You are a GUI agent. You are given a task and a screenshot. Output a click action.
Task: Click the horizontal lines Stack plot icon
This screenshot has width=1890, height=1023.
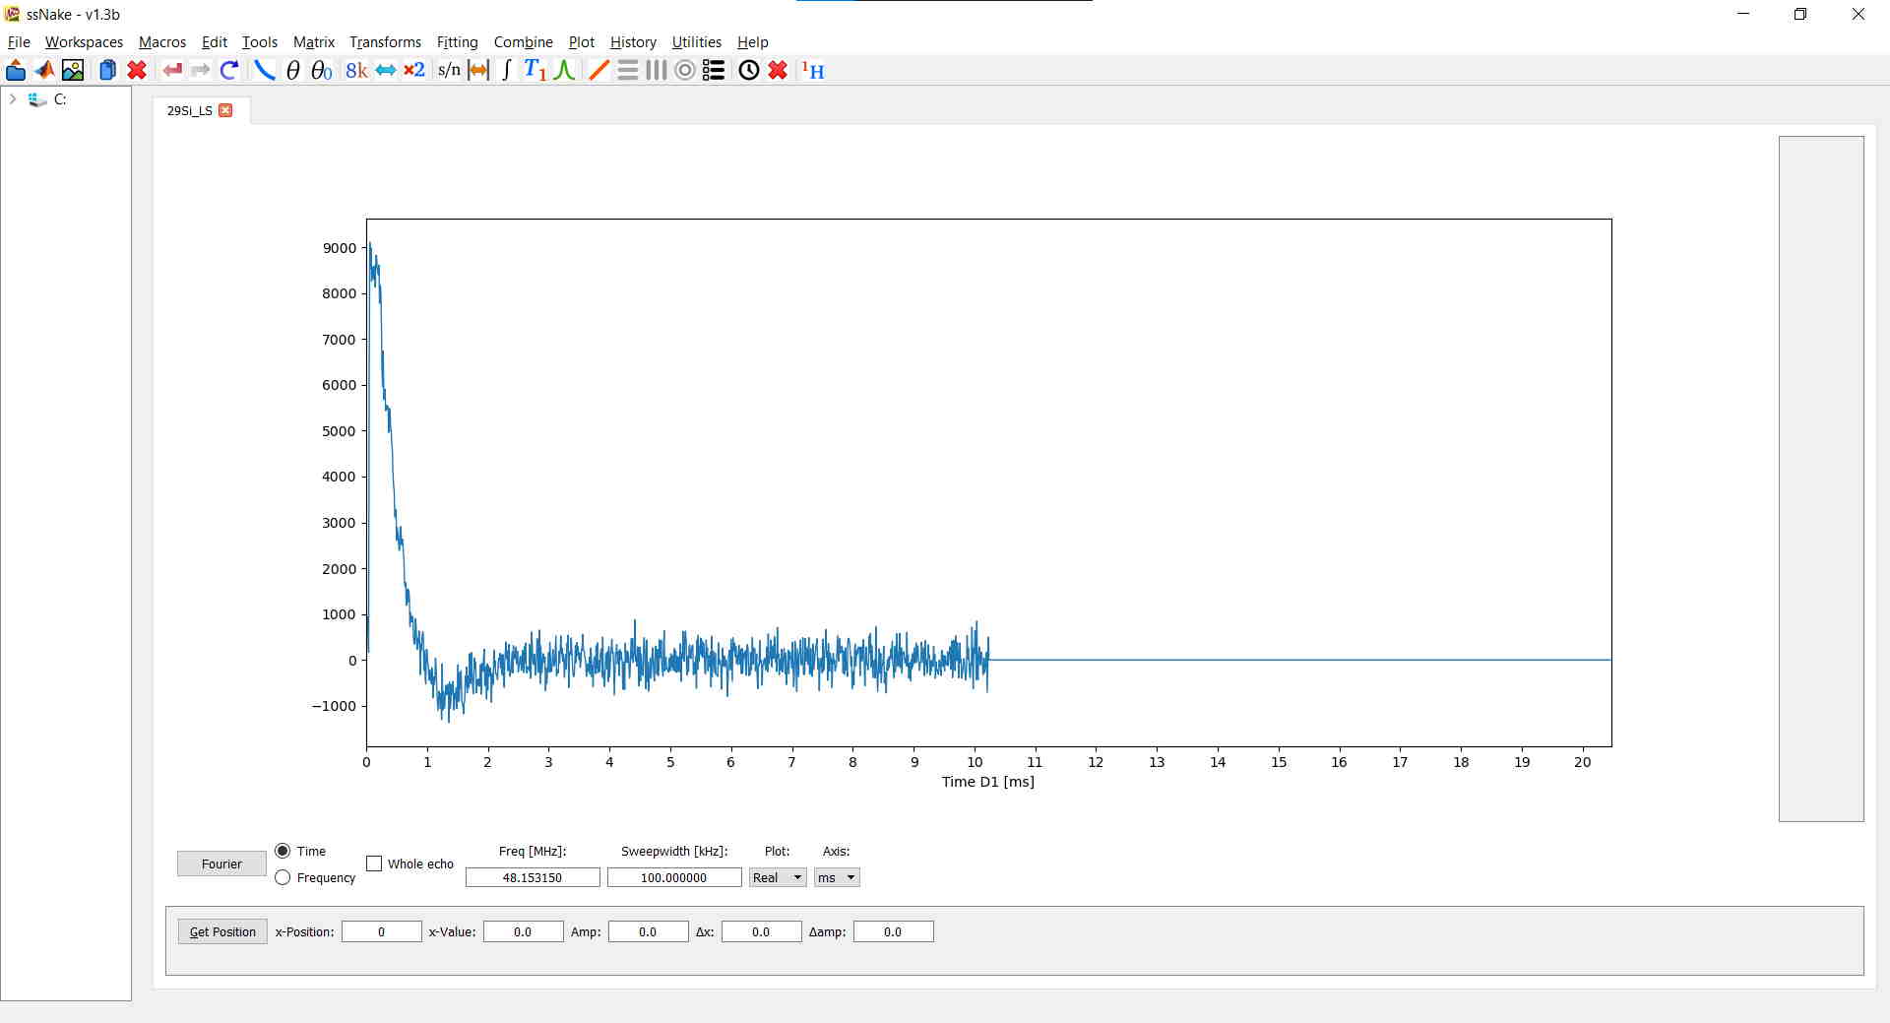pos(627,70)
